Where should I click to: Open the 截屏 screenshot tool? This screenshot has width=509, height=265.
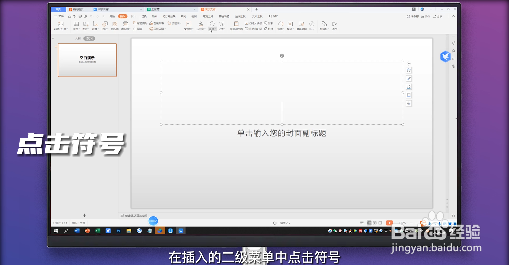95,26
